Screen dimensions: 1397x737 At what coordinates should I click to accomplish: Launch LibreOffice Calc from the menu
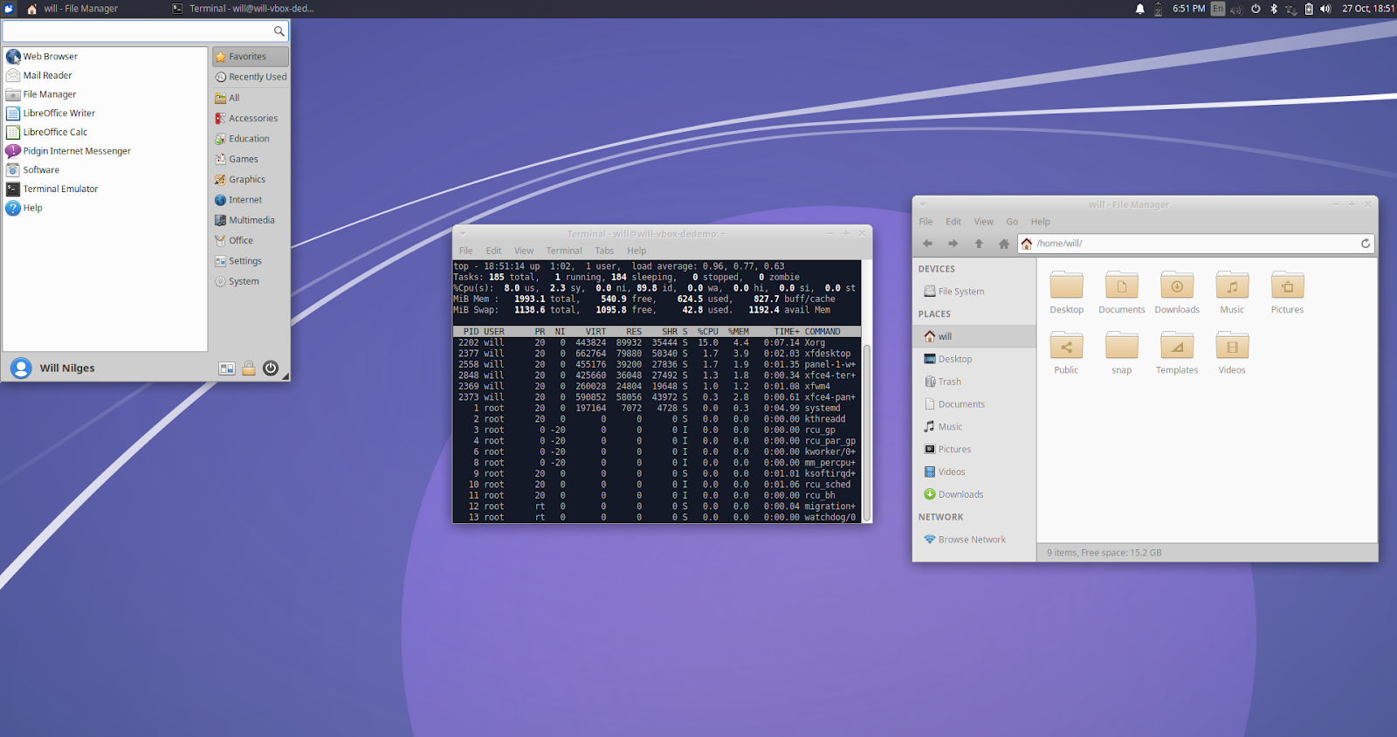[105, 133]
